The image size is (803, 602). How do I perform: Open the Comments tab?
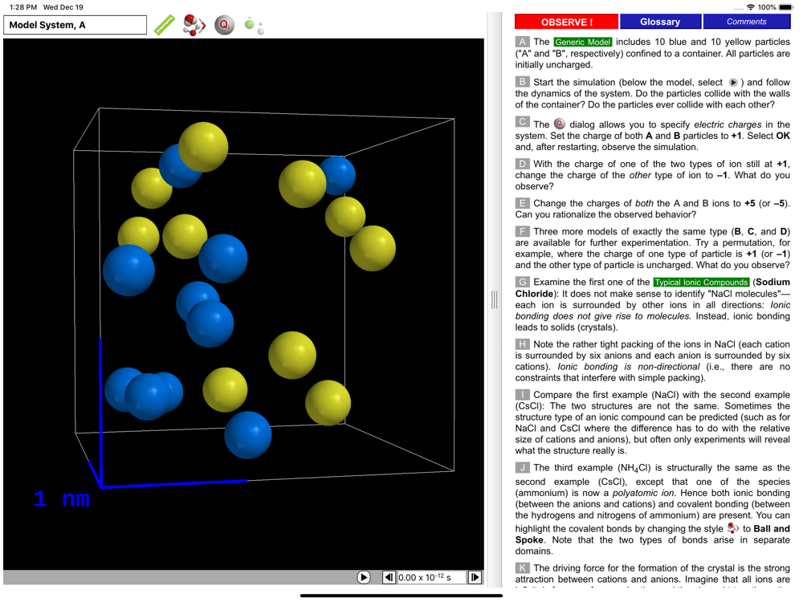[x=746, y=22]
